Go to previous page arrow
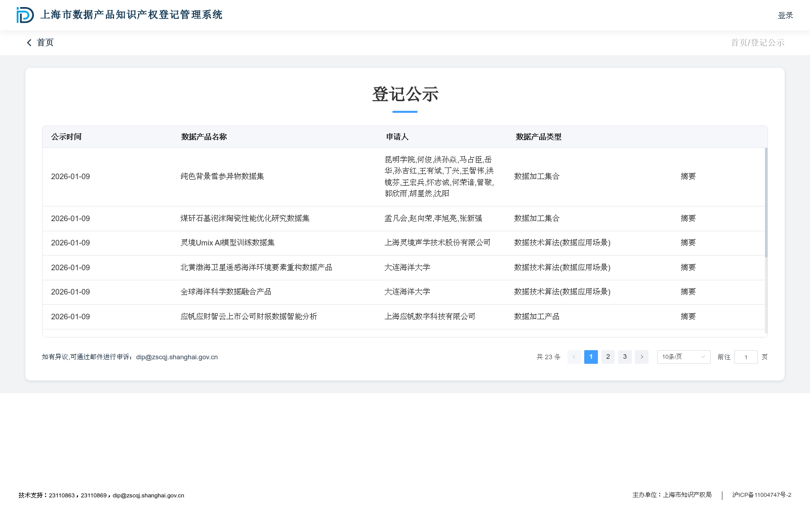Viewport: 810px width, 506px height. click(574, 357)
